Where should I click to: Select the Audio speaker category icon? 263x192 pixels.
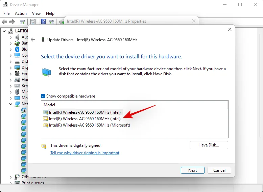pyautogui.click(x=17, y=37)
